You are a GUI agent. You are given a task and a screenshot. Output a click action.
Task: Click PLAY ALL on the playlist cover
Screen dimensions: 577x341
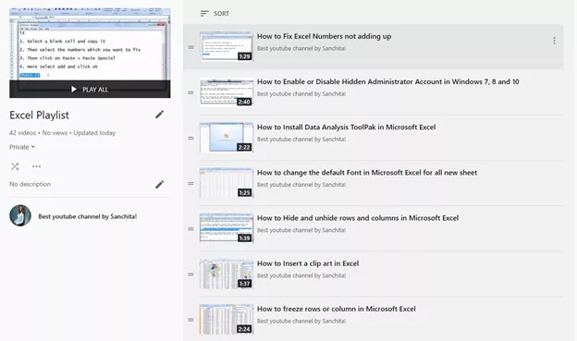pos(90,89)
